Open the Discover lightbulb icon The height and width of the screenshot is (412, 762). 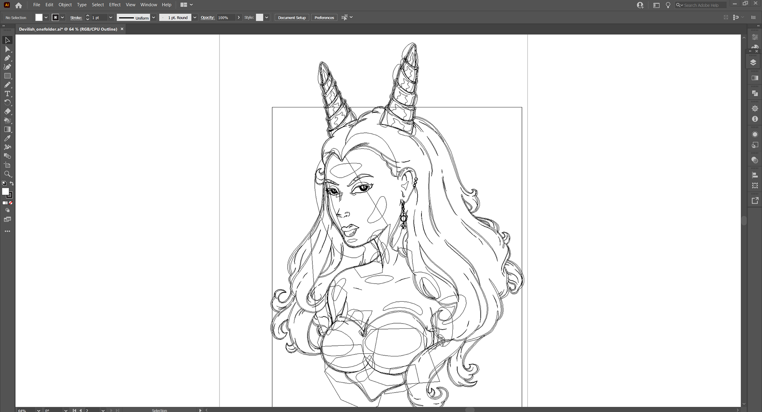pos(668,5)
